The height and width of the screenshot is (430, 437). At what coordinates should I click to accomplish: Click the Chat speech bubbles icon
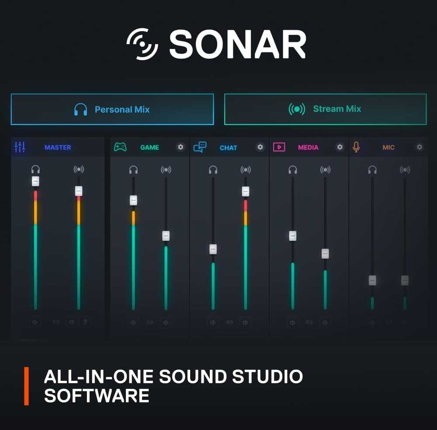200,147
